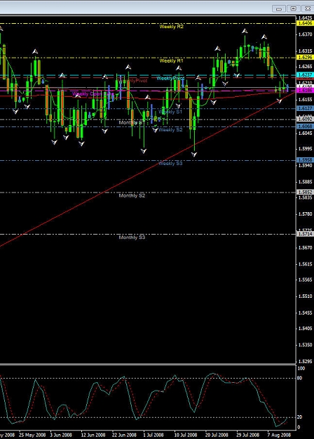Click the blue 1.6068 price tag
314x439 pixels.
click(305, 126)
